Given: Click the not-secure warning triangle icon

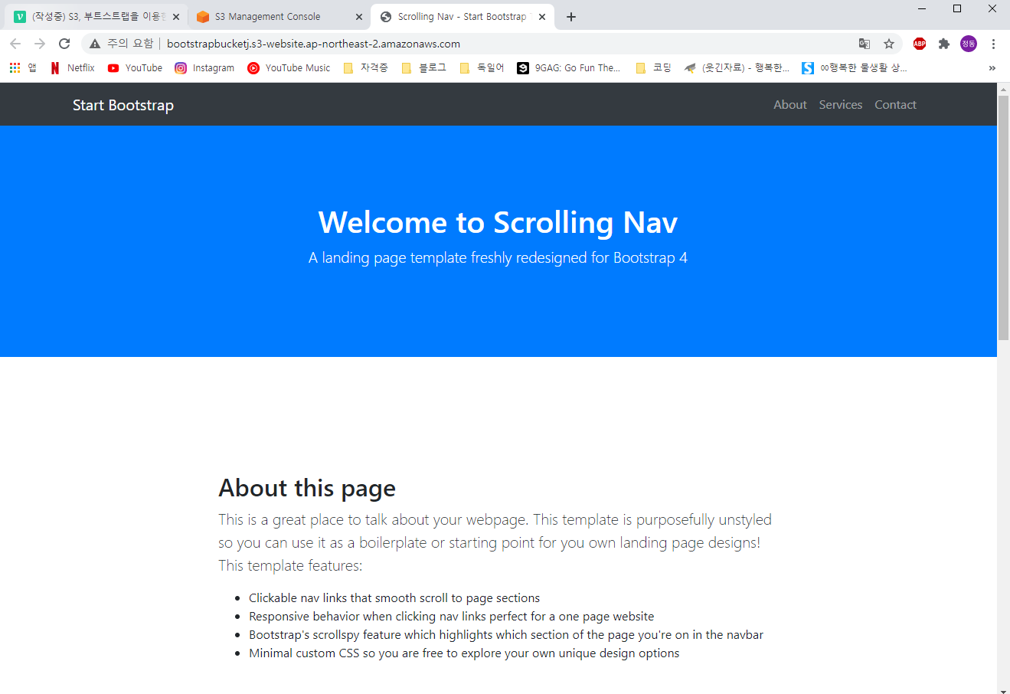Looking at the screenshot, I should pos(95,44).
